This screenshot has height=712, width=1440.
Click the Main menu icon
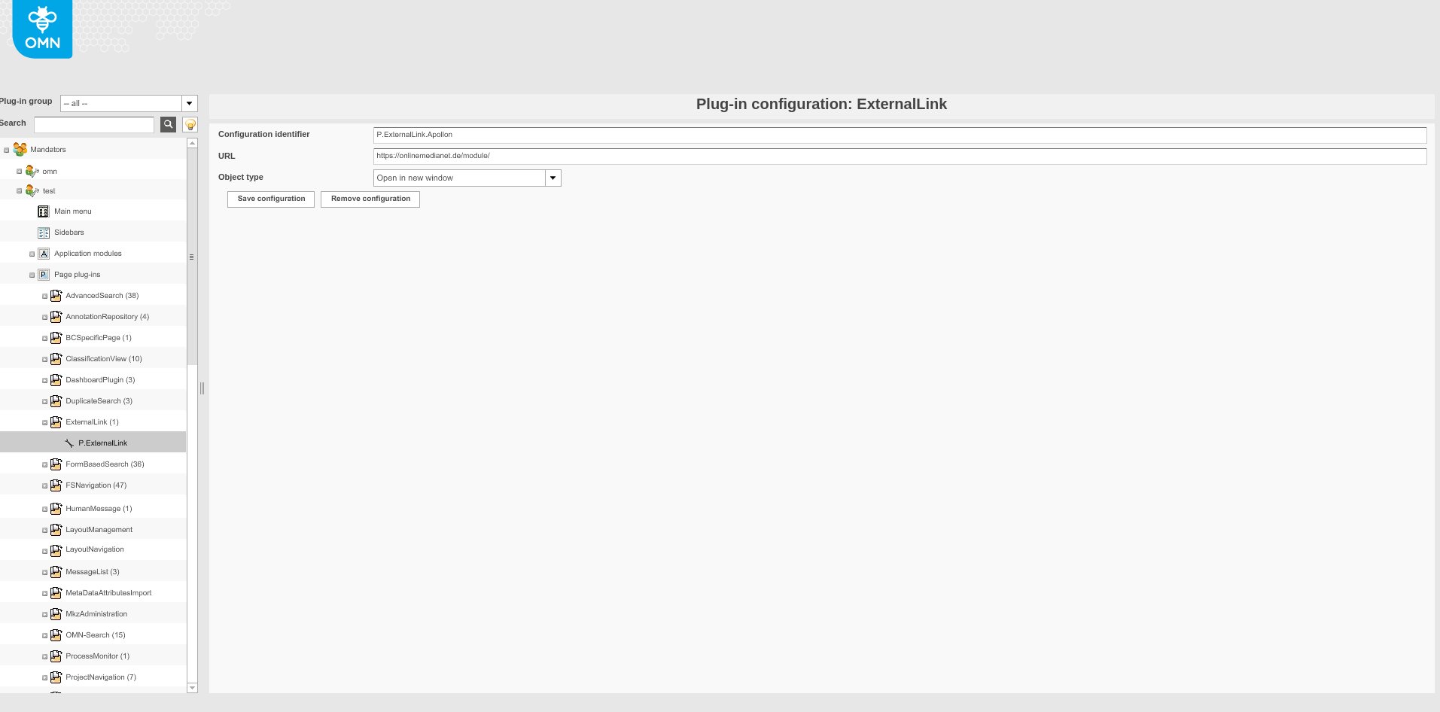tap(44, 211)
